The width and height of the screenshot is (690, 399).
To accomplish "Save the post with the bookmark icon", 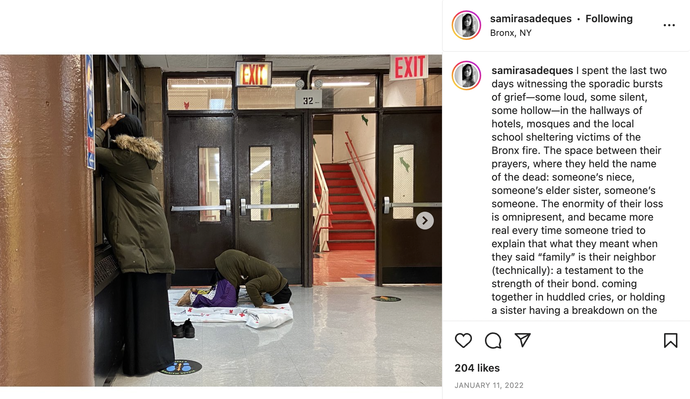I will [x=670, y=341].
